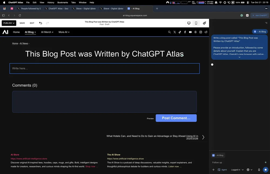The image size is (270, 174).
Task: Click the AI logo in site header
Action: (x=5, y=32)
